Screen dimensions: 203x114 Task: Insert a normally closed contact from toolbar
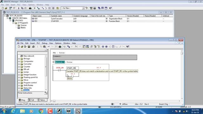pyautogui.click(x=107, y=47)
